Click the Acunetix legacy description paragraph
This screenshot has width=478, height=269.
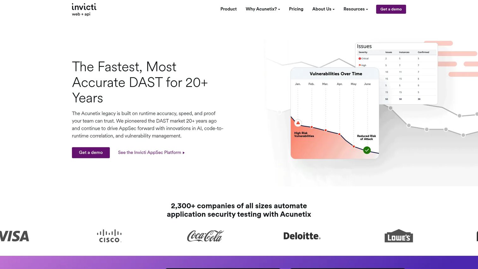(x=148, y=125)
